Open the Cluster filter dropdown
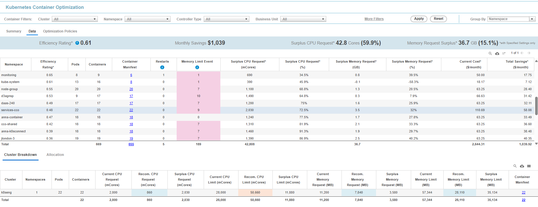The height and width of the screenshot is (207, 538). [x=75, y=19]
